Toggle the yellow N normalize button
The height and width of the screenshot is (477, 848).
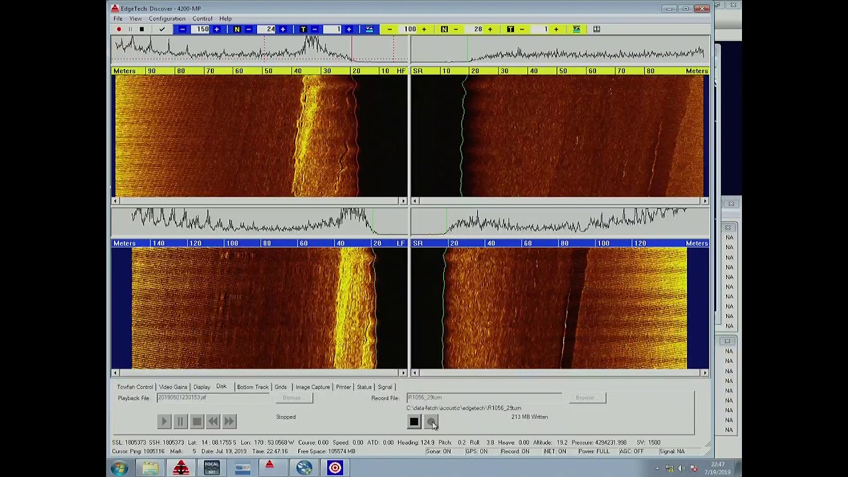click(444, 29)
